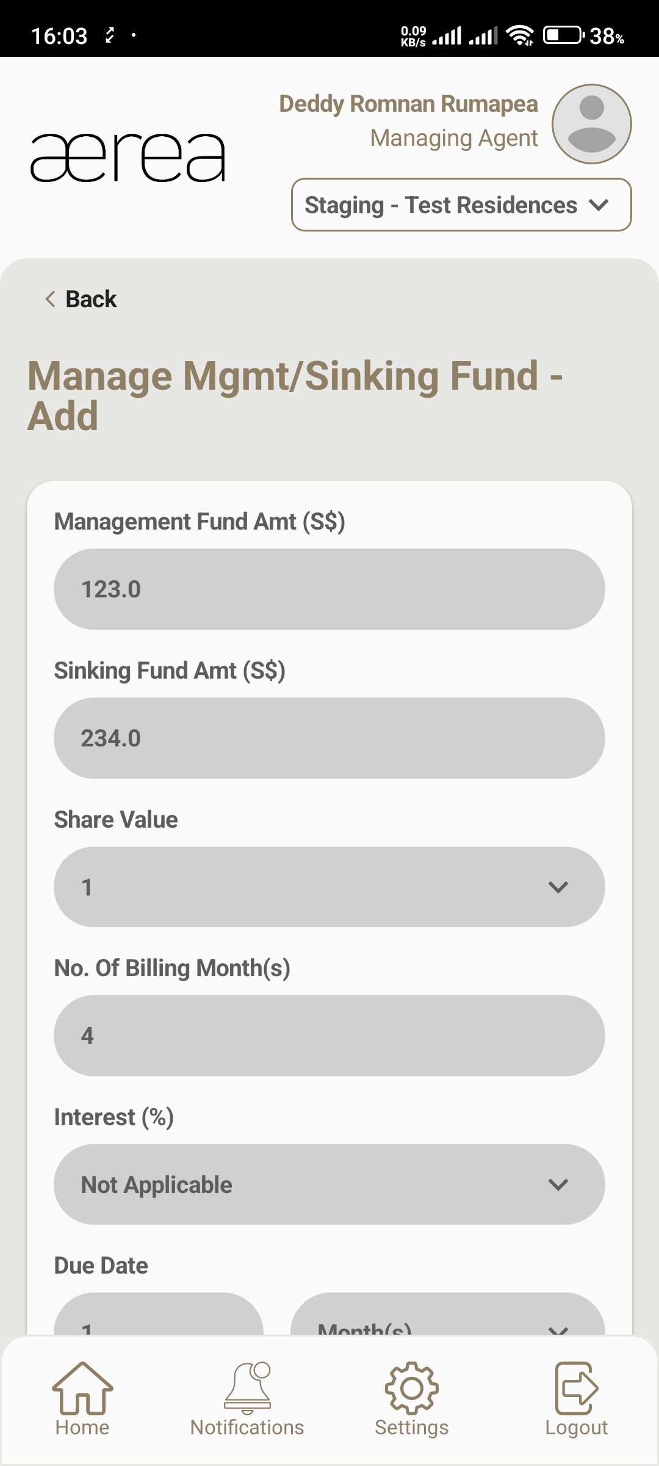Open the Staging - Test Residences dropdown

pos(461,205)
